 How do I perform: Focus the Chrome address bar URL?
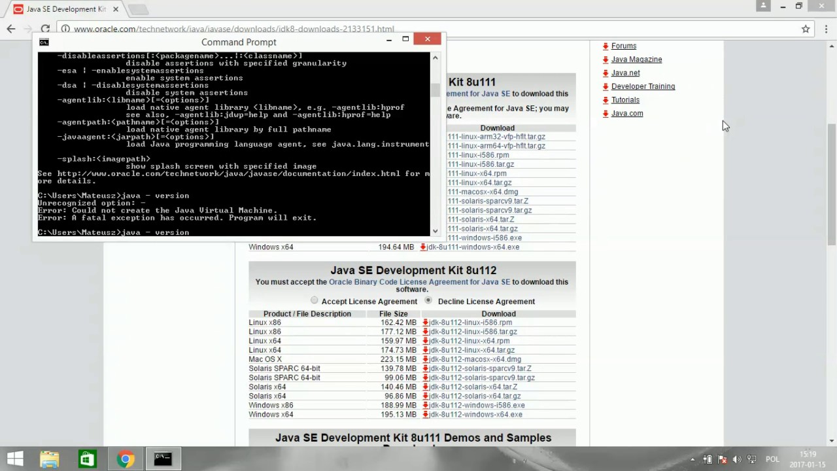click(233, 29)
